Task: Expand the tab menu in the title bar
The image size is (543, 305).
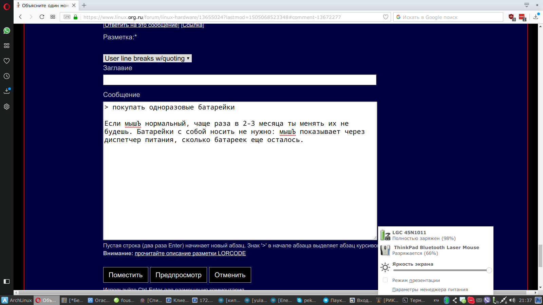Action: [x=526, y=5]
